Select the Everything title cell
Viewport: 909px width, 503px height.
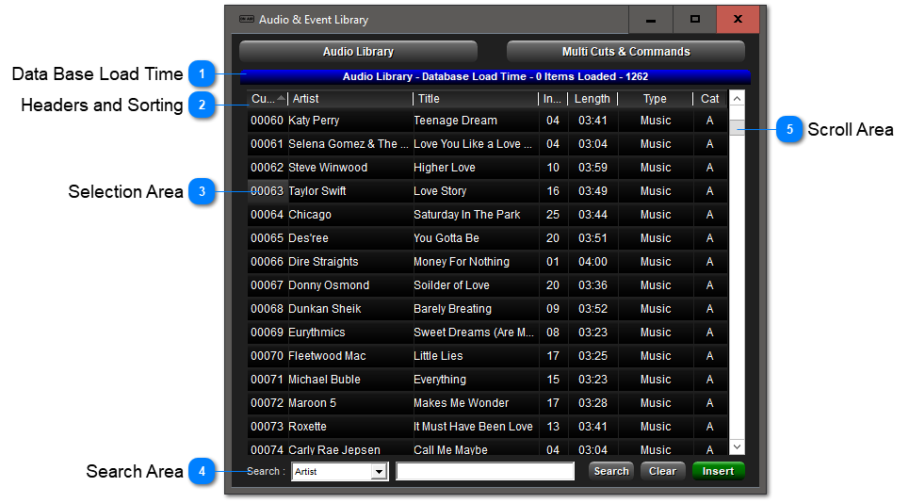pos(476,380)
